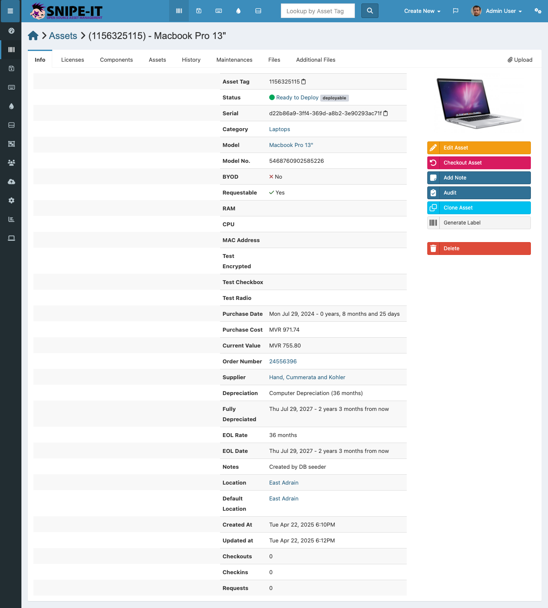
Task: Open Predefined Kits icon in sidebar
Action: pyautogui.click(x=12, y=144)
